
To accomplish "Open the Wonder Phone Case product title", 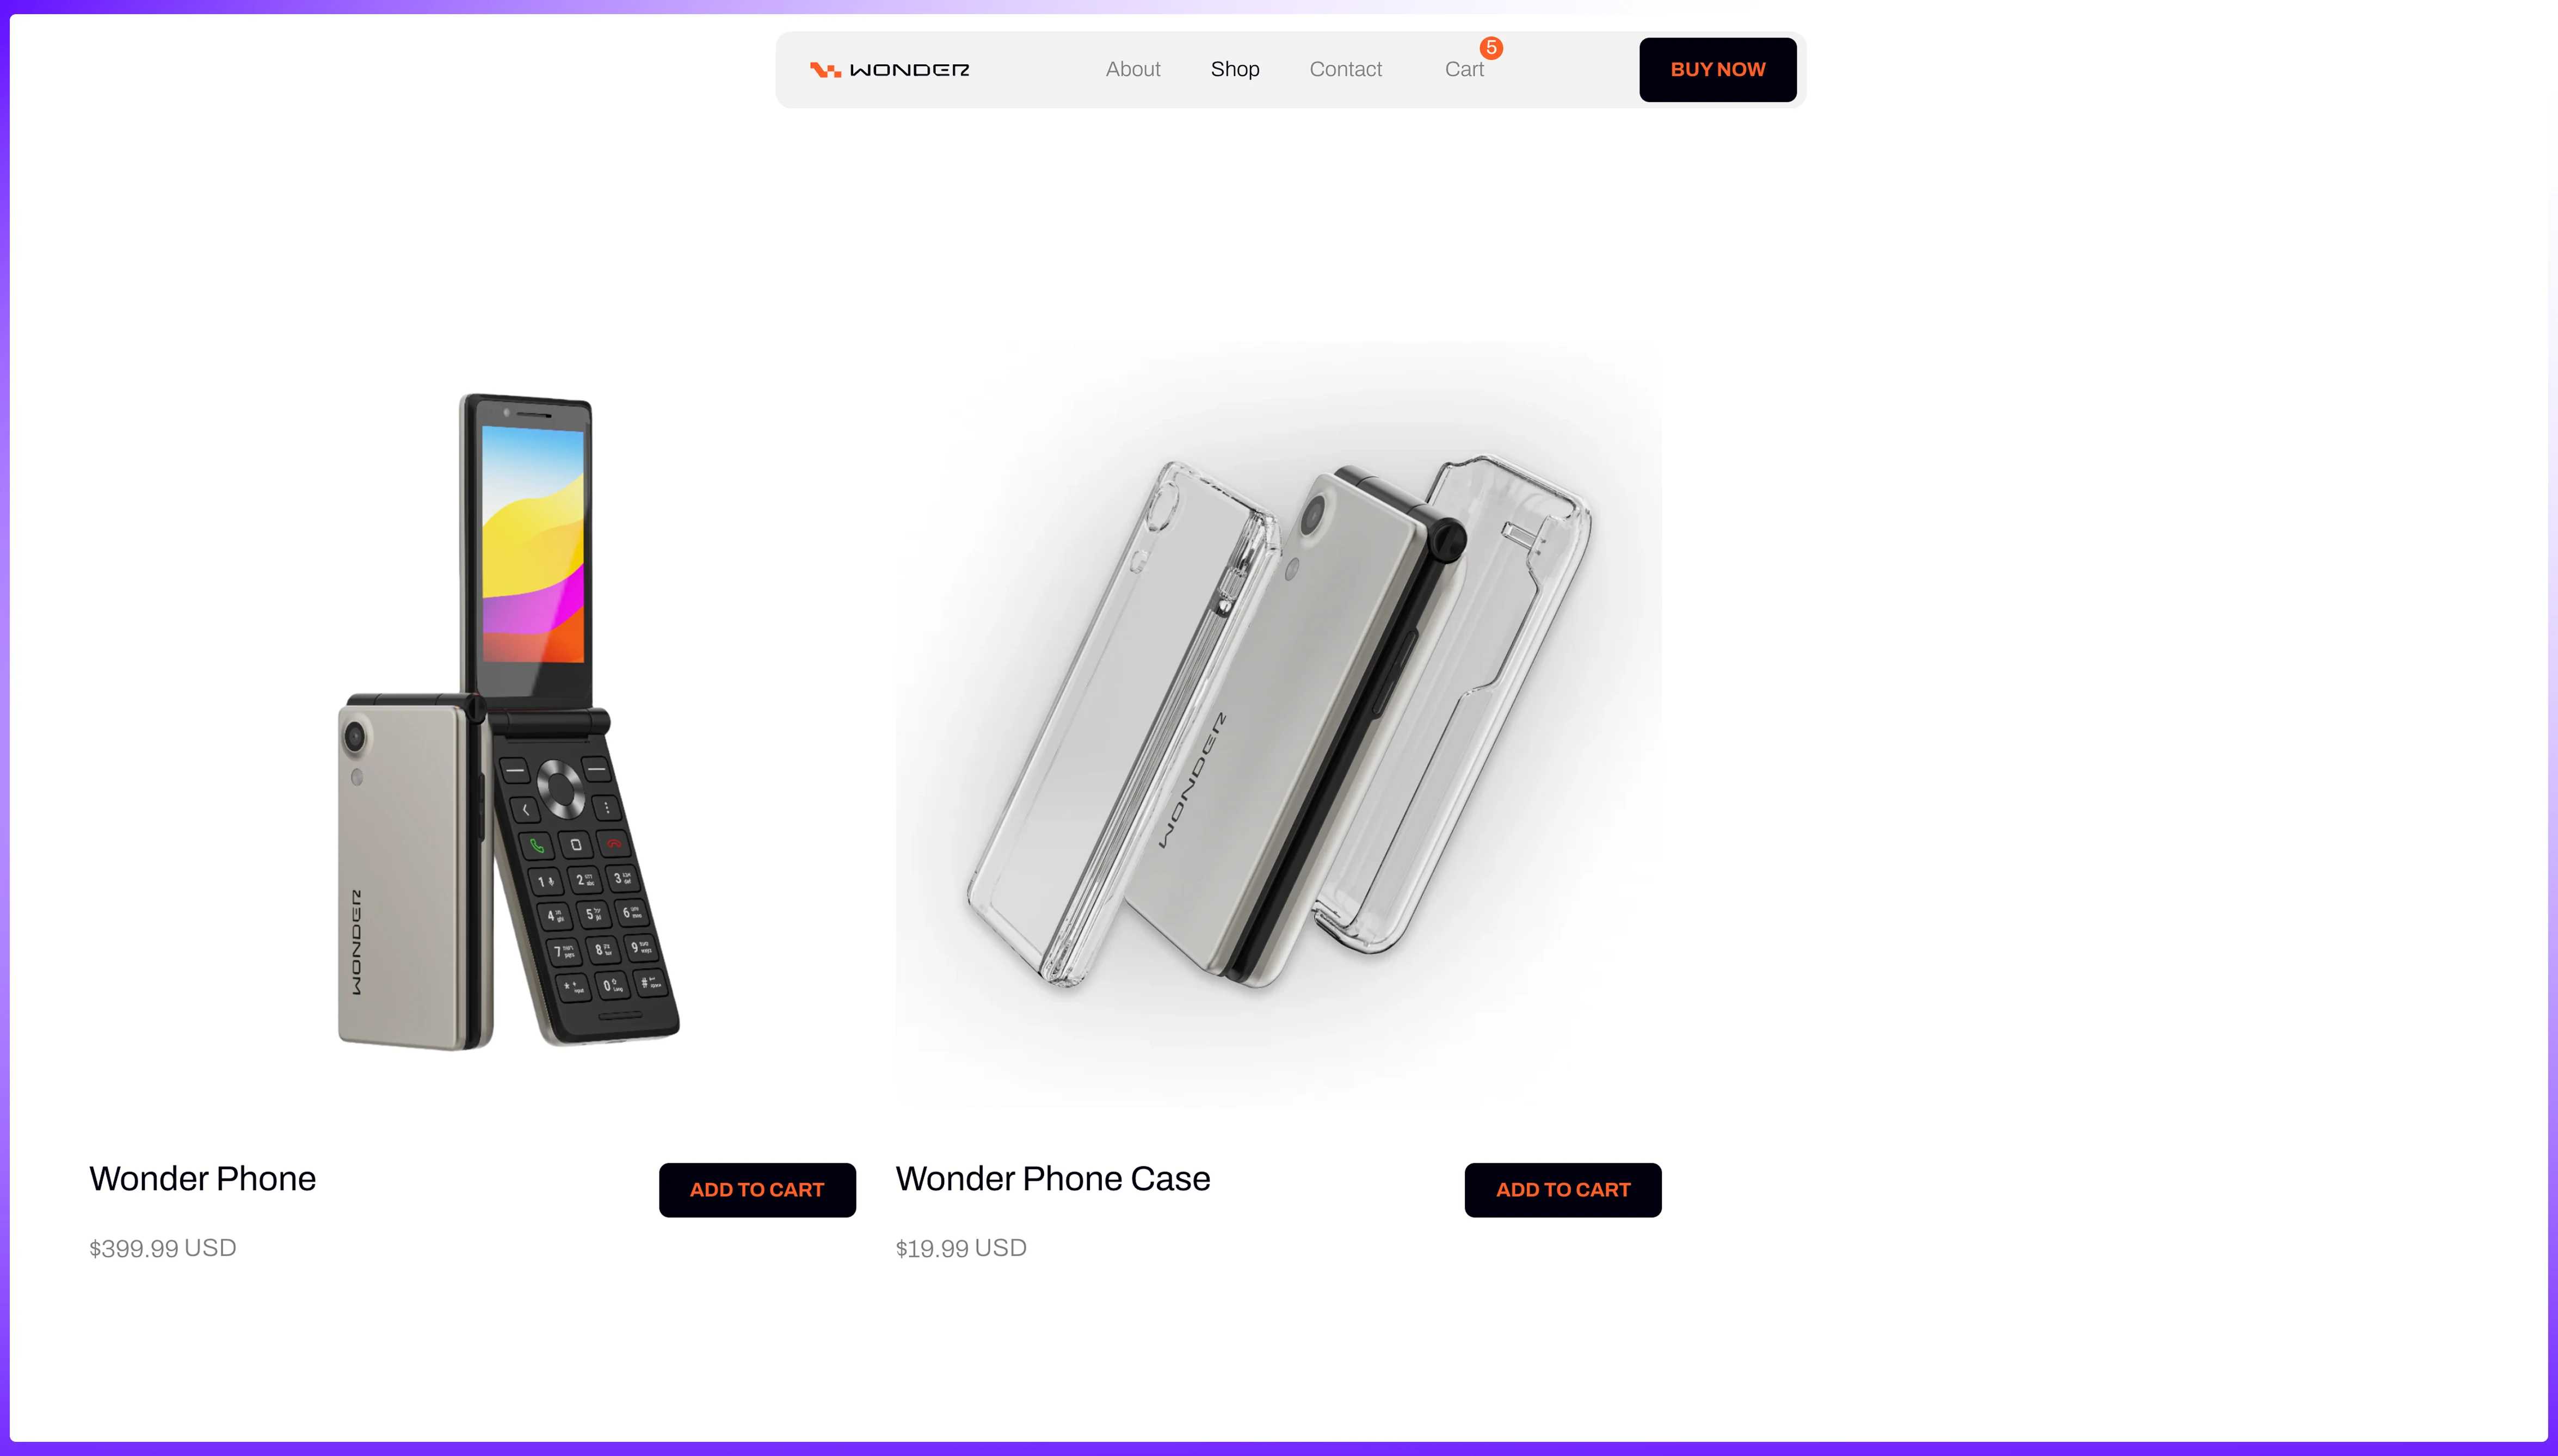I will tap(1053, 1179).
